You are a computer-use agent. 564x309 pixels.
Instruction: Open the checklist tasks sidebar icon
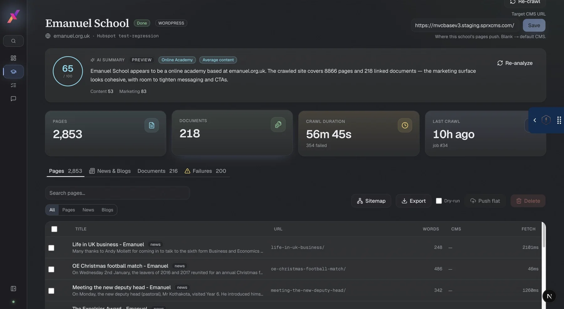13,85
